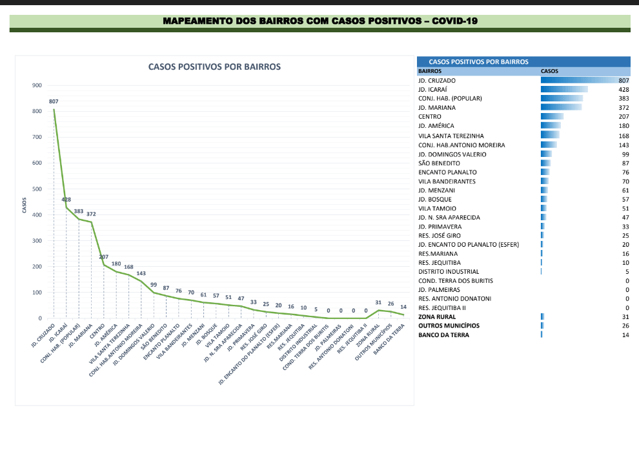Viewport: 639px width, 456px height.
Task: Click the chart title CASOS POSITIVOS POR BAIRROS
Action: pyautogui.click(x=214, y=67)
